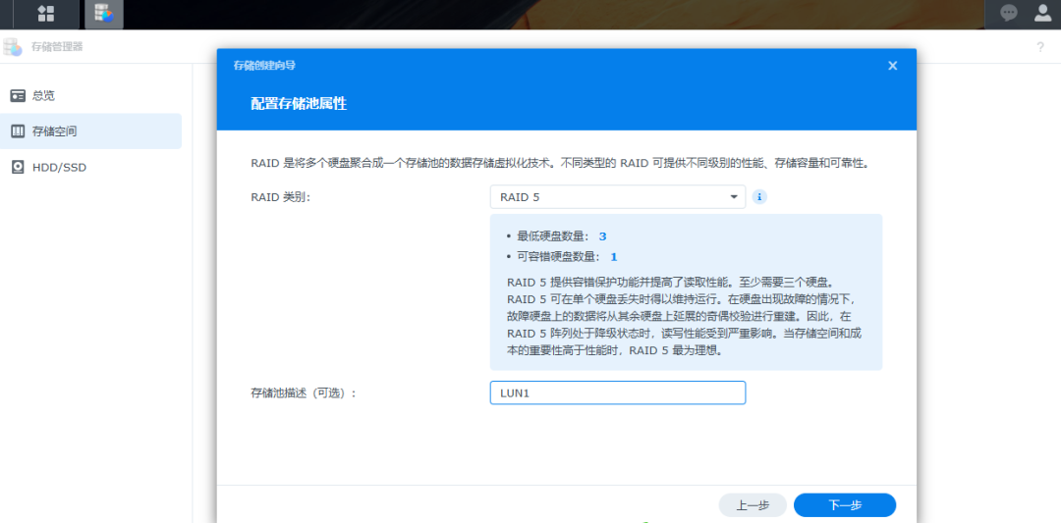Open the user account options icon

pyautogui.click(x=1042, y=13)
